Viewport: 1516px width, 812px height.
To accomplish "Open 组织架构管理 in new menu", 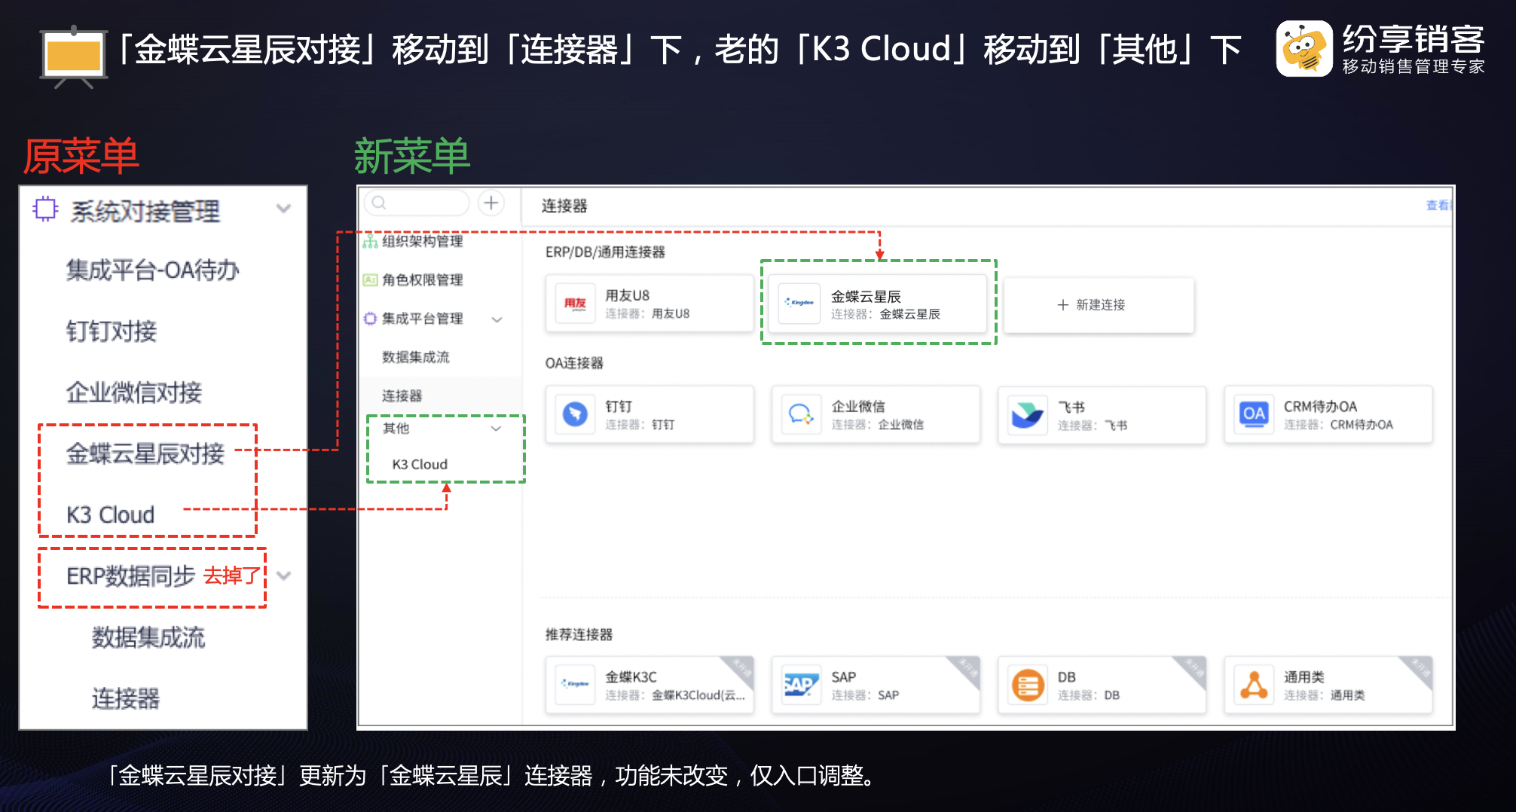I will [422, 241].
